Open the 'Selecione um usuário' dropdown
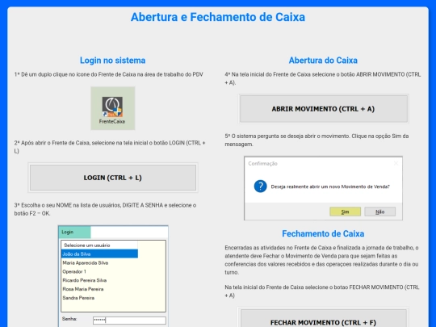Image resolution: width=436 pixels, height=327 pixels. point(99,245)
